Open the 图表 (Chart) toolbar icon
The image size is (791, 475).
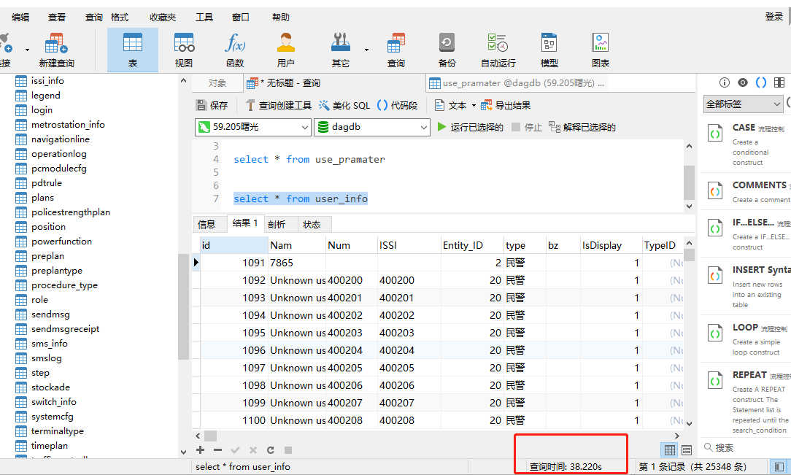600,50
